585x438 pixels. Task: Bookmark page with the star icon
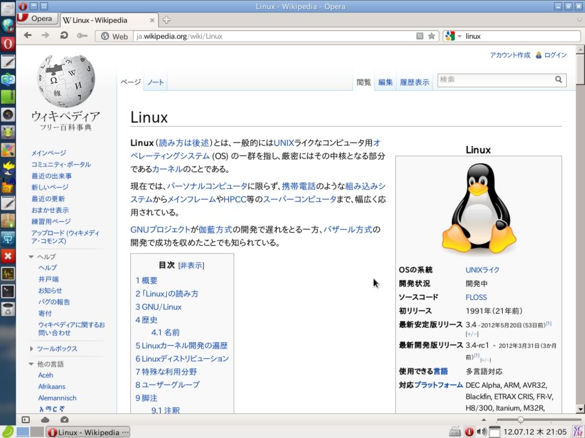point(431,36)
